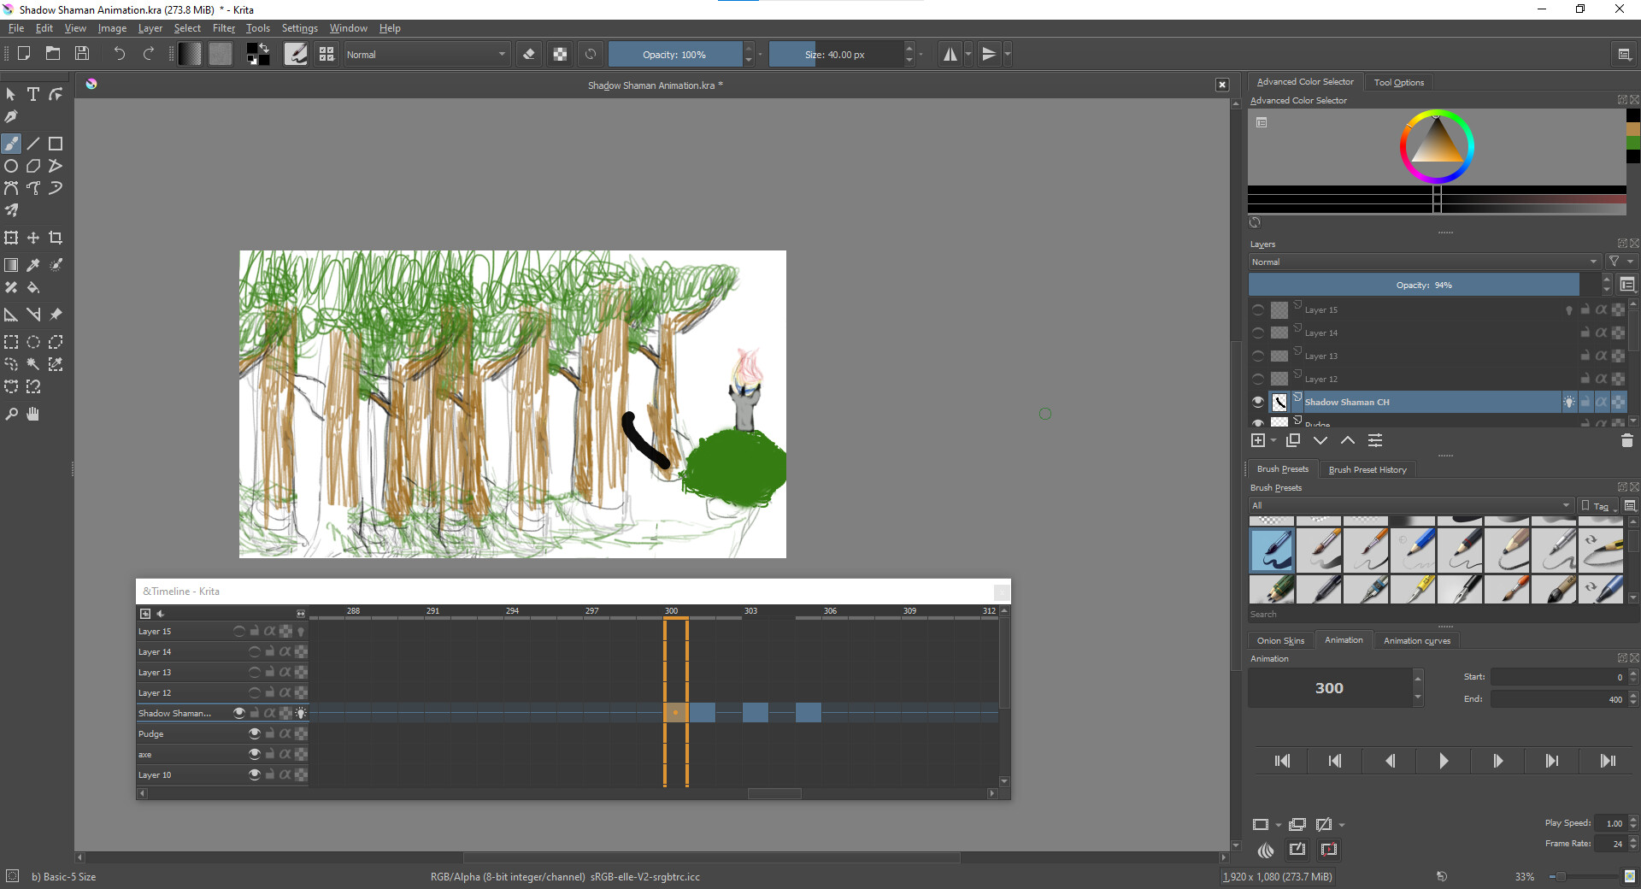The height and width of the screenshot is (889, 1641).
Task: Enable horizontal mirror painting
Action: pyautogui.click(x=950, y=53)
